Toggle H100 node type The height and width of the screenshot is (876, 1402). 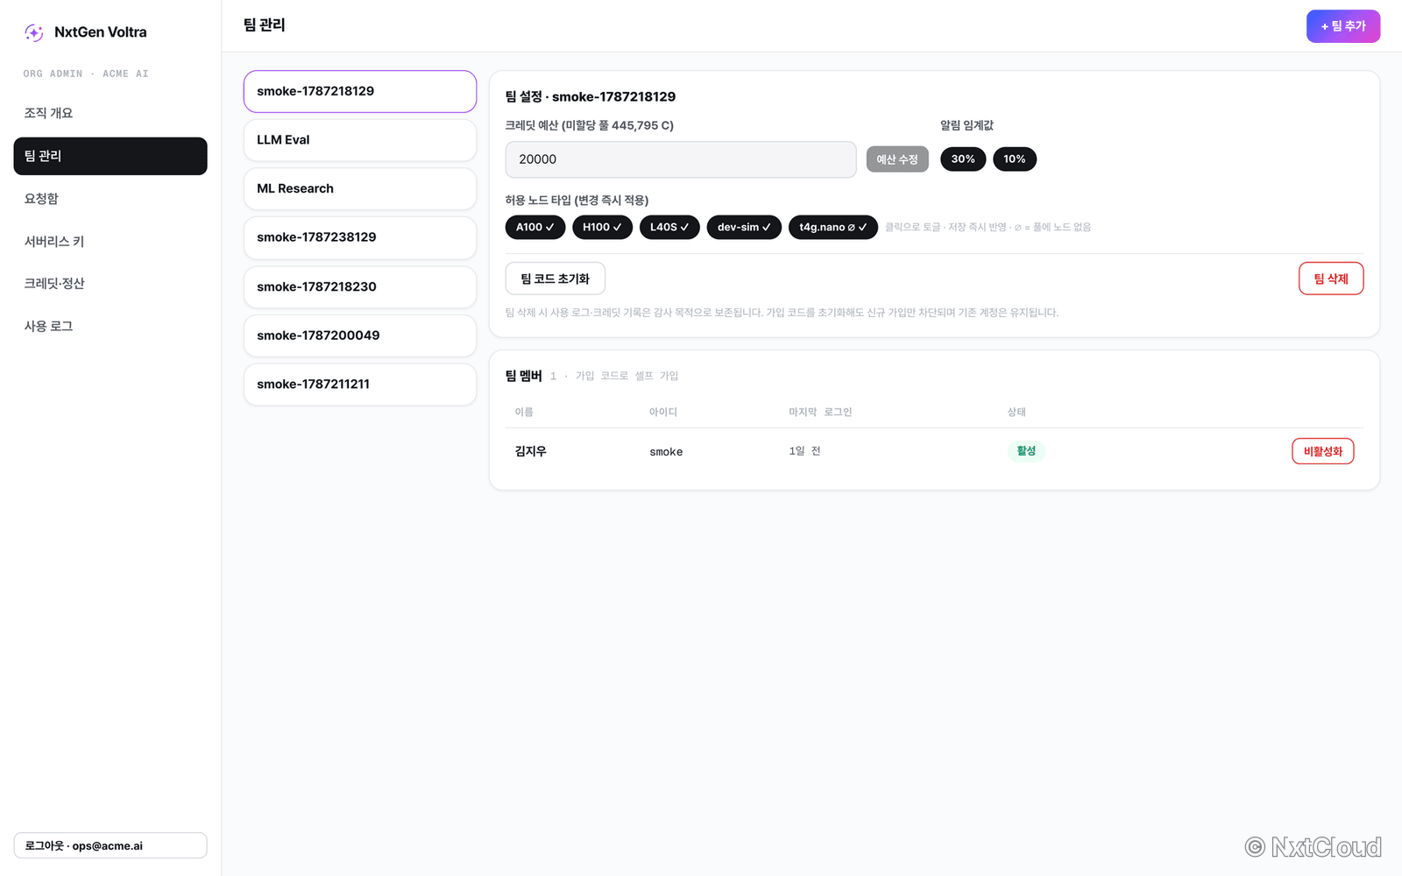point(602,227)
